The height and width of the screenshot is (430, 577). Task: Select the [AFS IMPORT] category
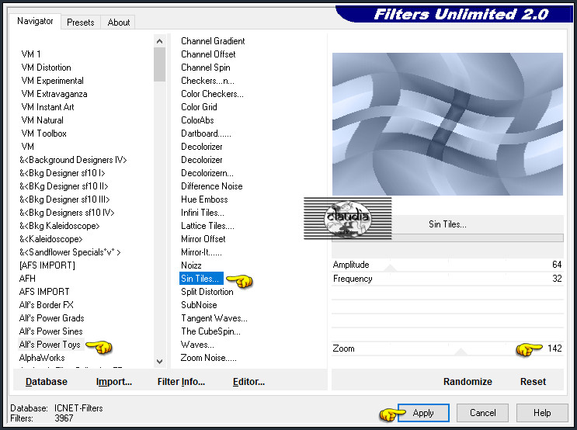click(x=47, y=265)
